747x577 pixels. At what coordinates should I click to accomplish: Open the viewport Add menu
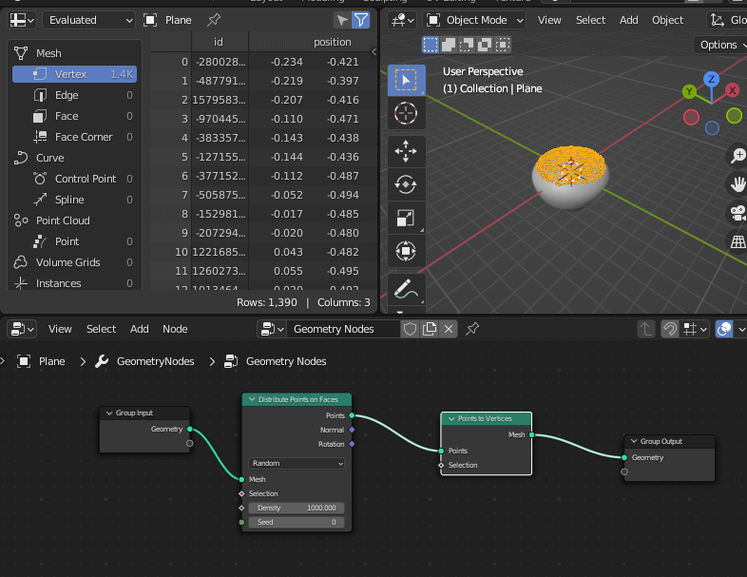tap(628, 20)
